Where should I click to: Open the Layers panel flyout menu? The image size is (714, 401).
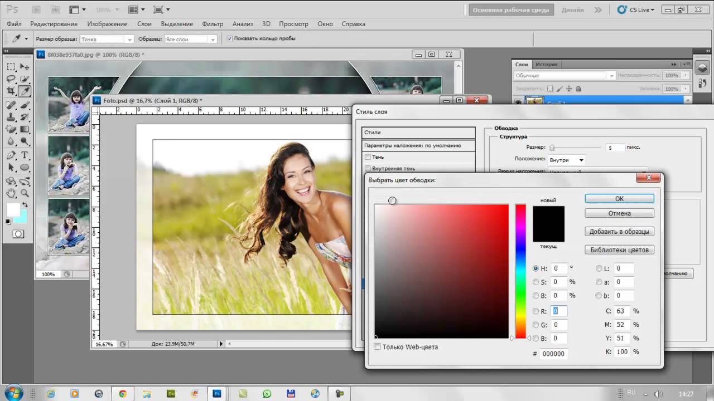(687, 65)
